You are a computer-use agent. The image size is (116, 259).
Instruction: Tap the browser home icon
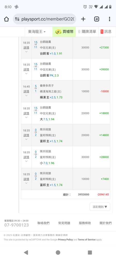6,19
